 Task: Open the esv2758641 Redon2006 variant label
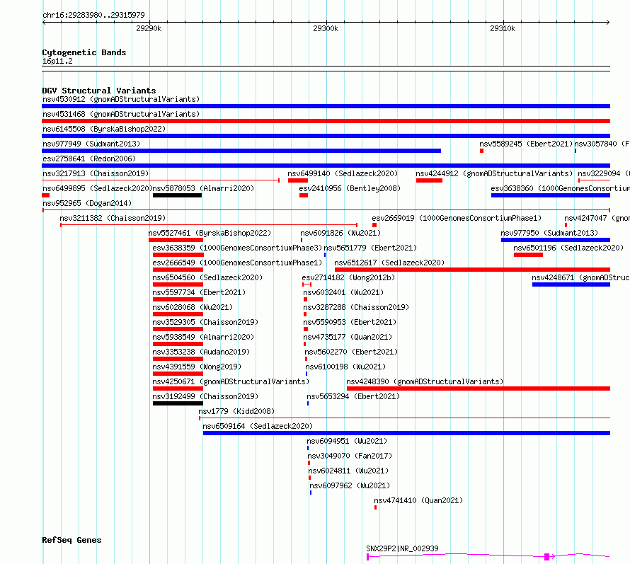89,159
